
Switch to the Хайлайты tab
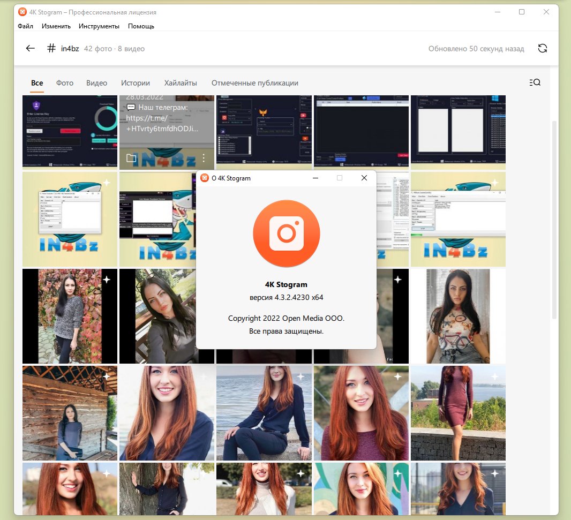pos(181,83)
